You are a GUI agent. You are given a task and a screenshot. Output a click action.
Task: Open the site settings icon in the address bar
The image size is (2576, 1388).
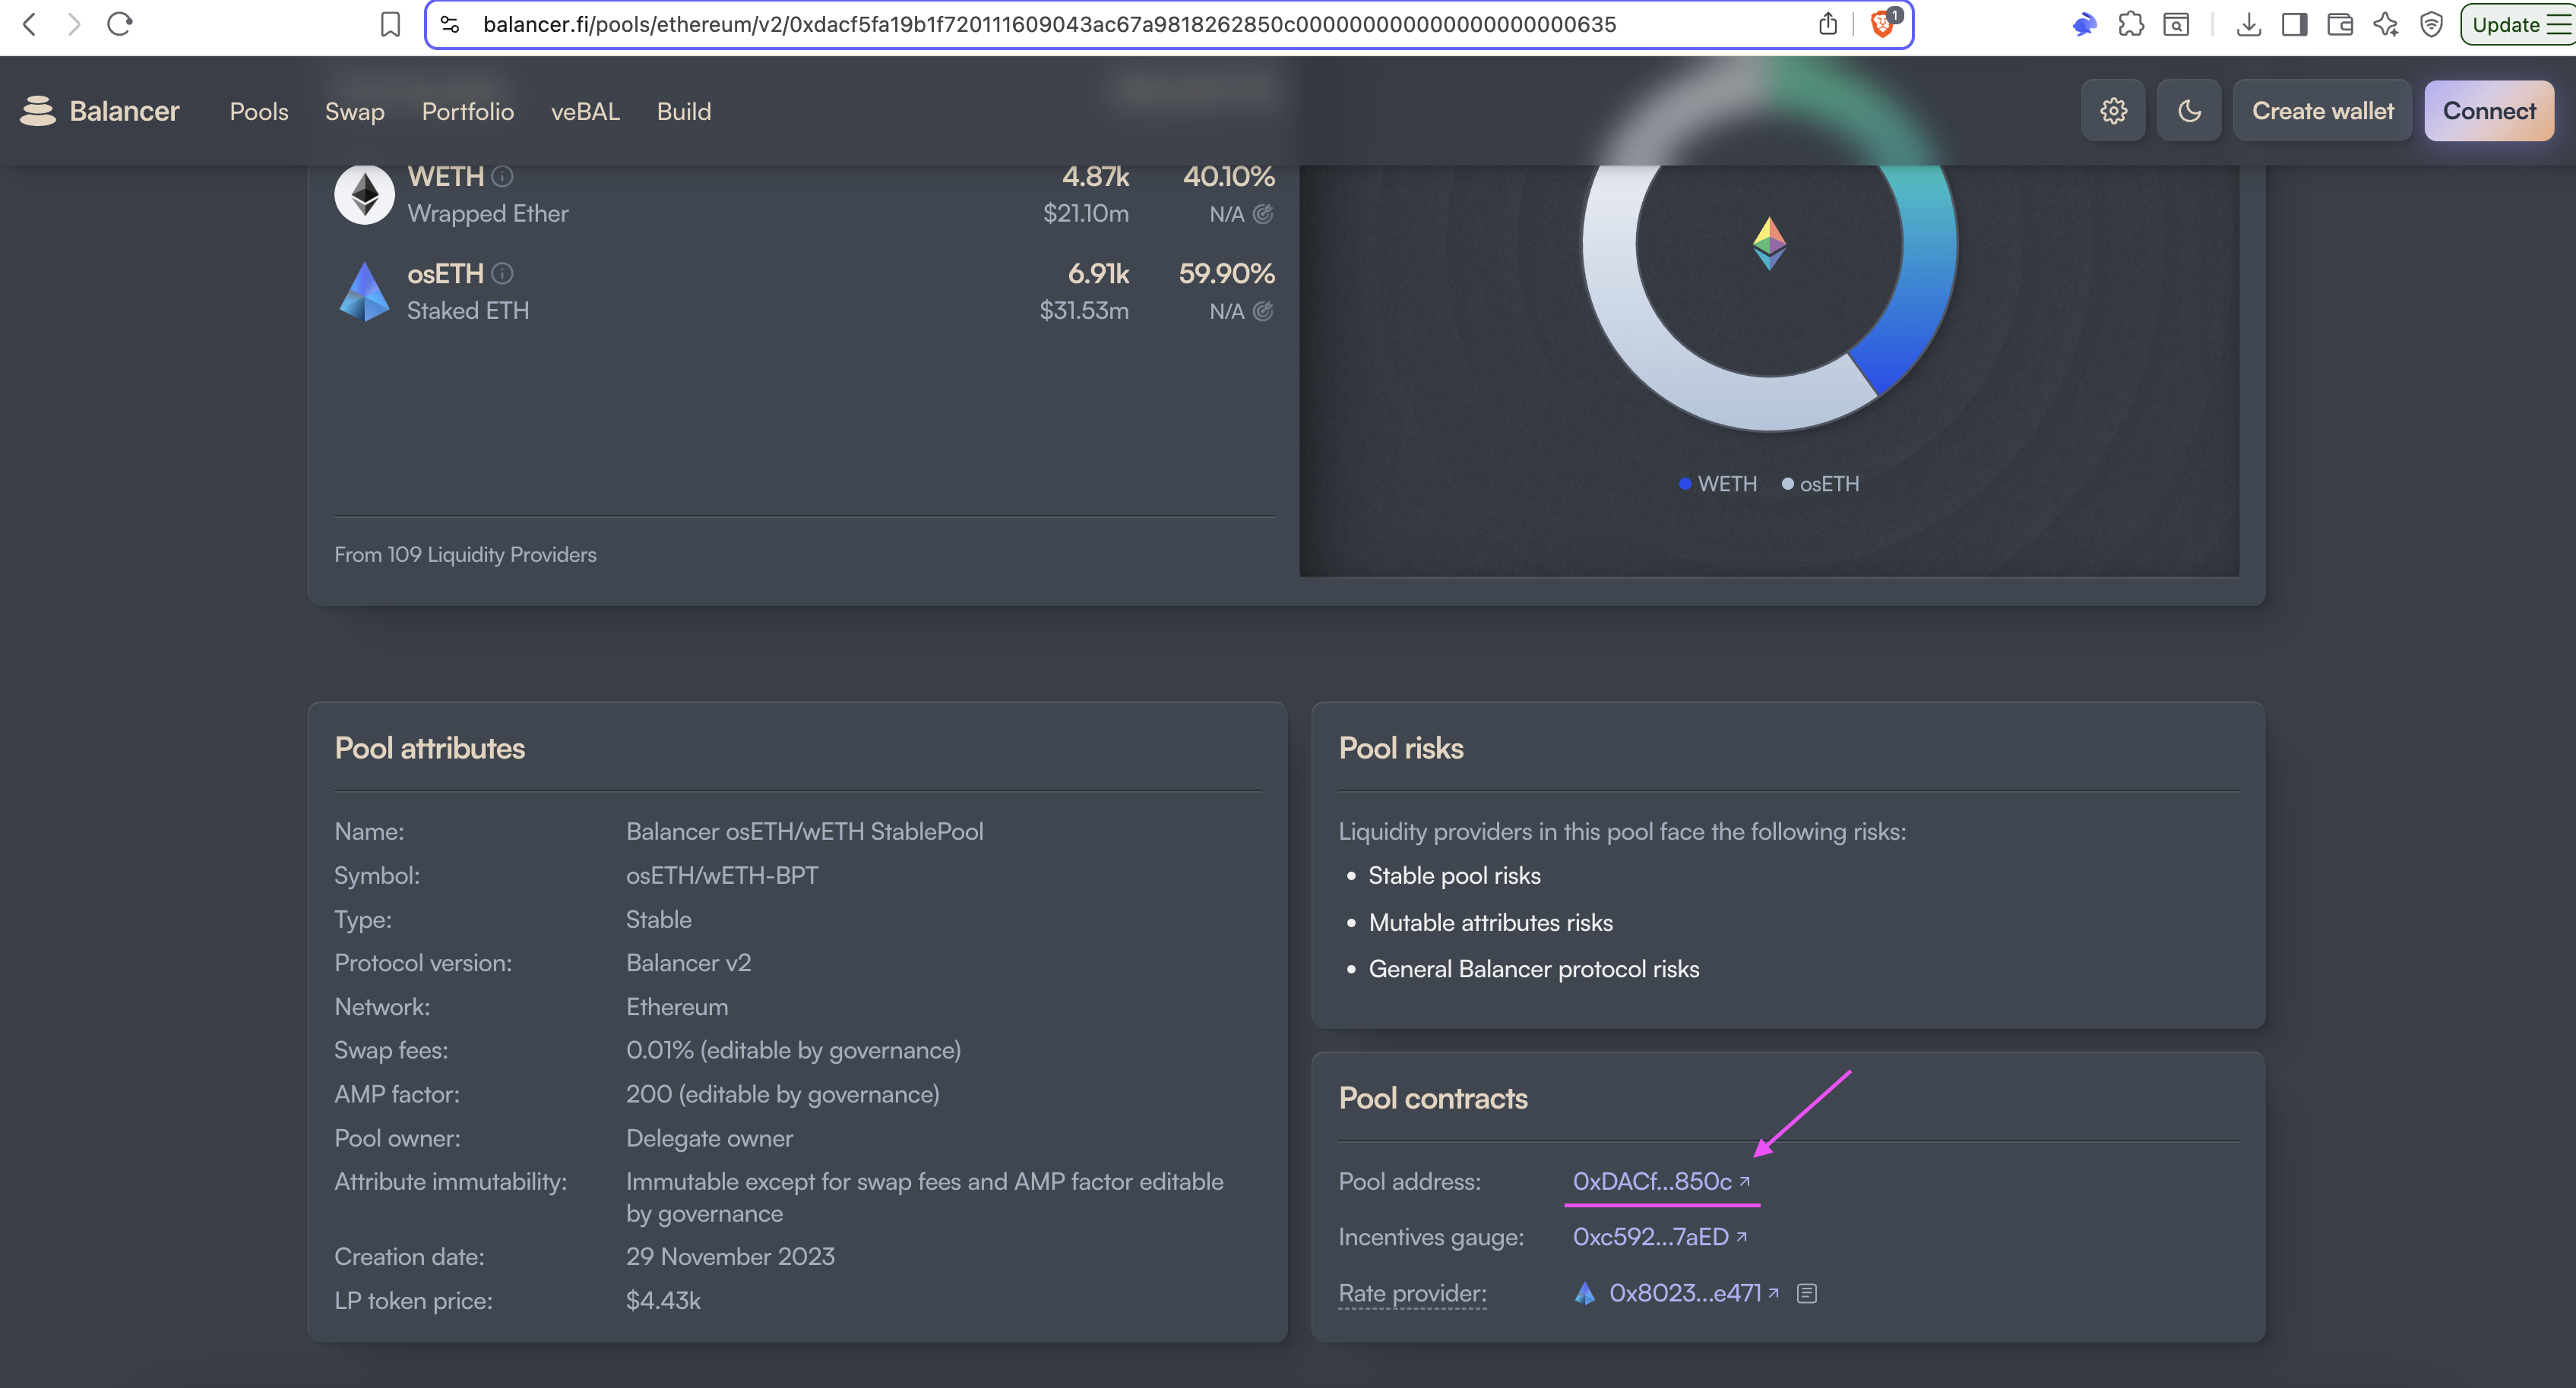point(450,24)
